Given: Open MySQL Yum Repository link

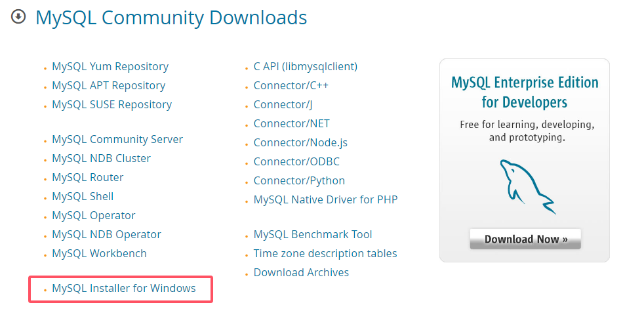Looking at the screenshot, I should pos(110,66).
